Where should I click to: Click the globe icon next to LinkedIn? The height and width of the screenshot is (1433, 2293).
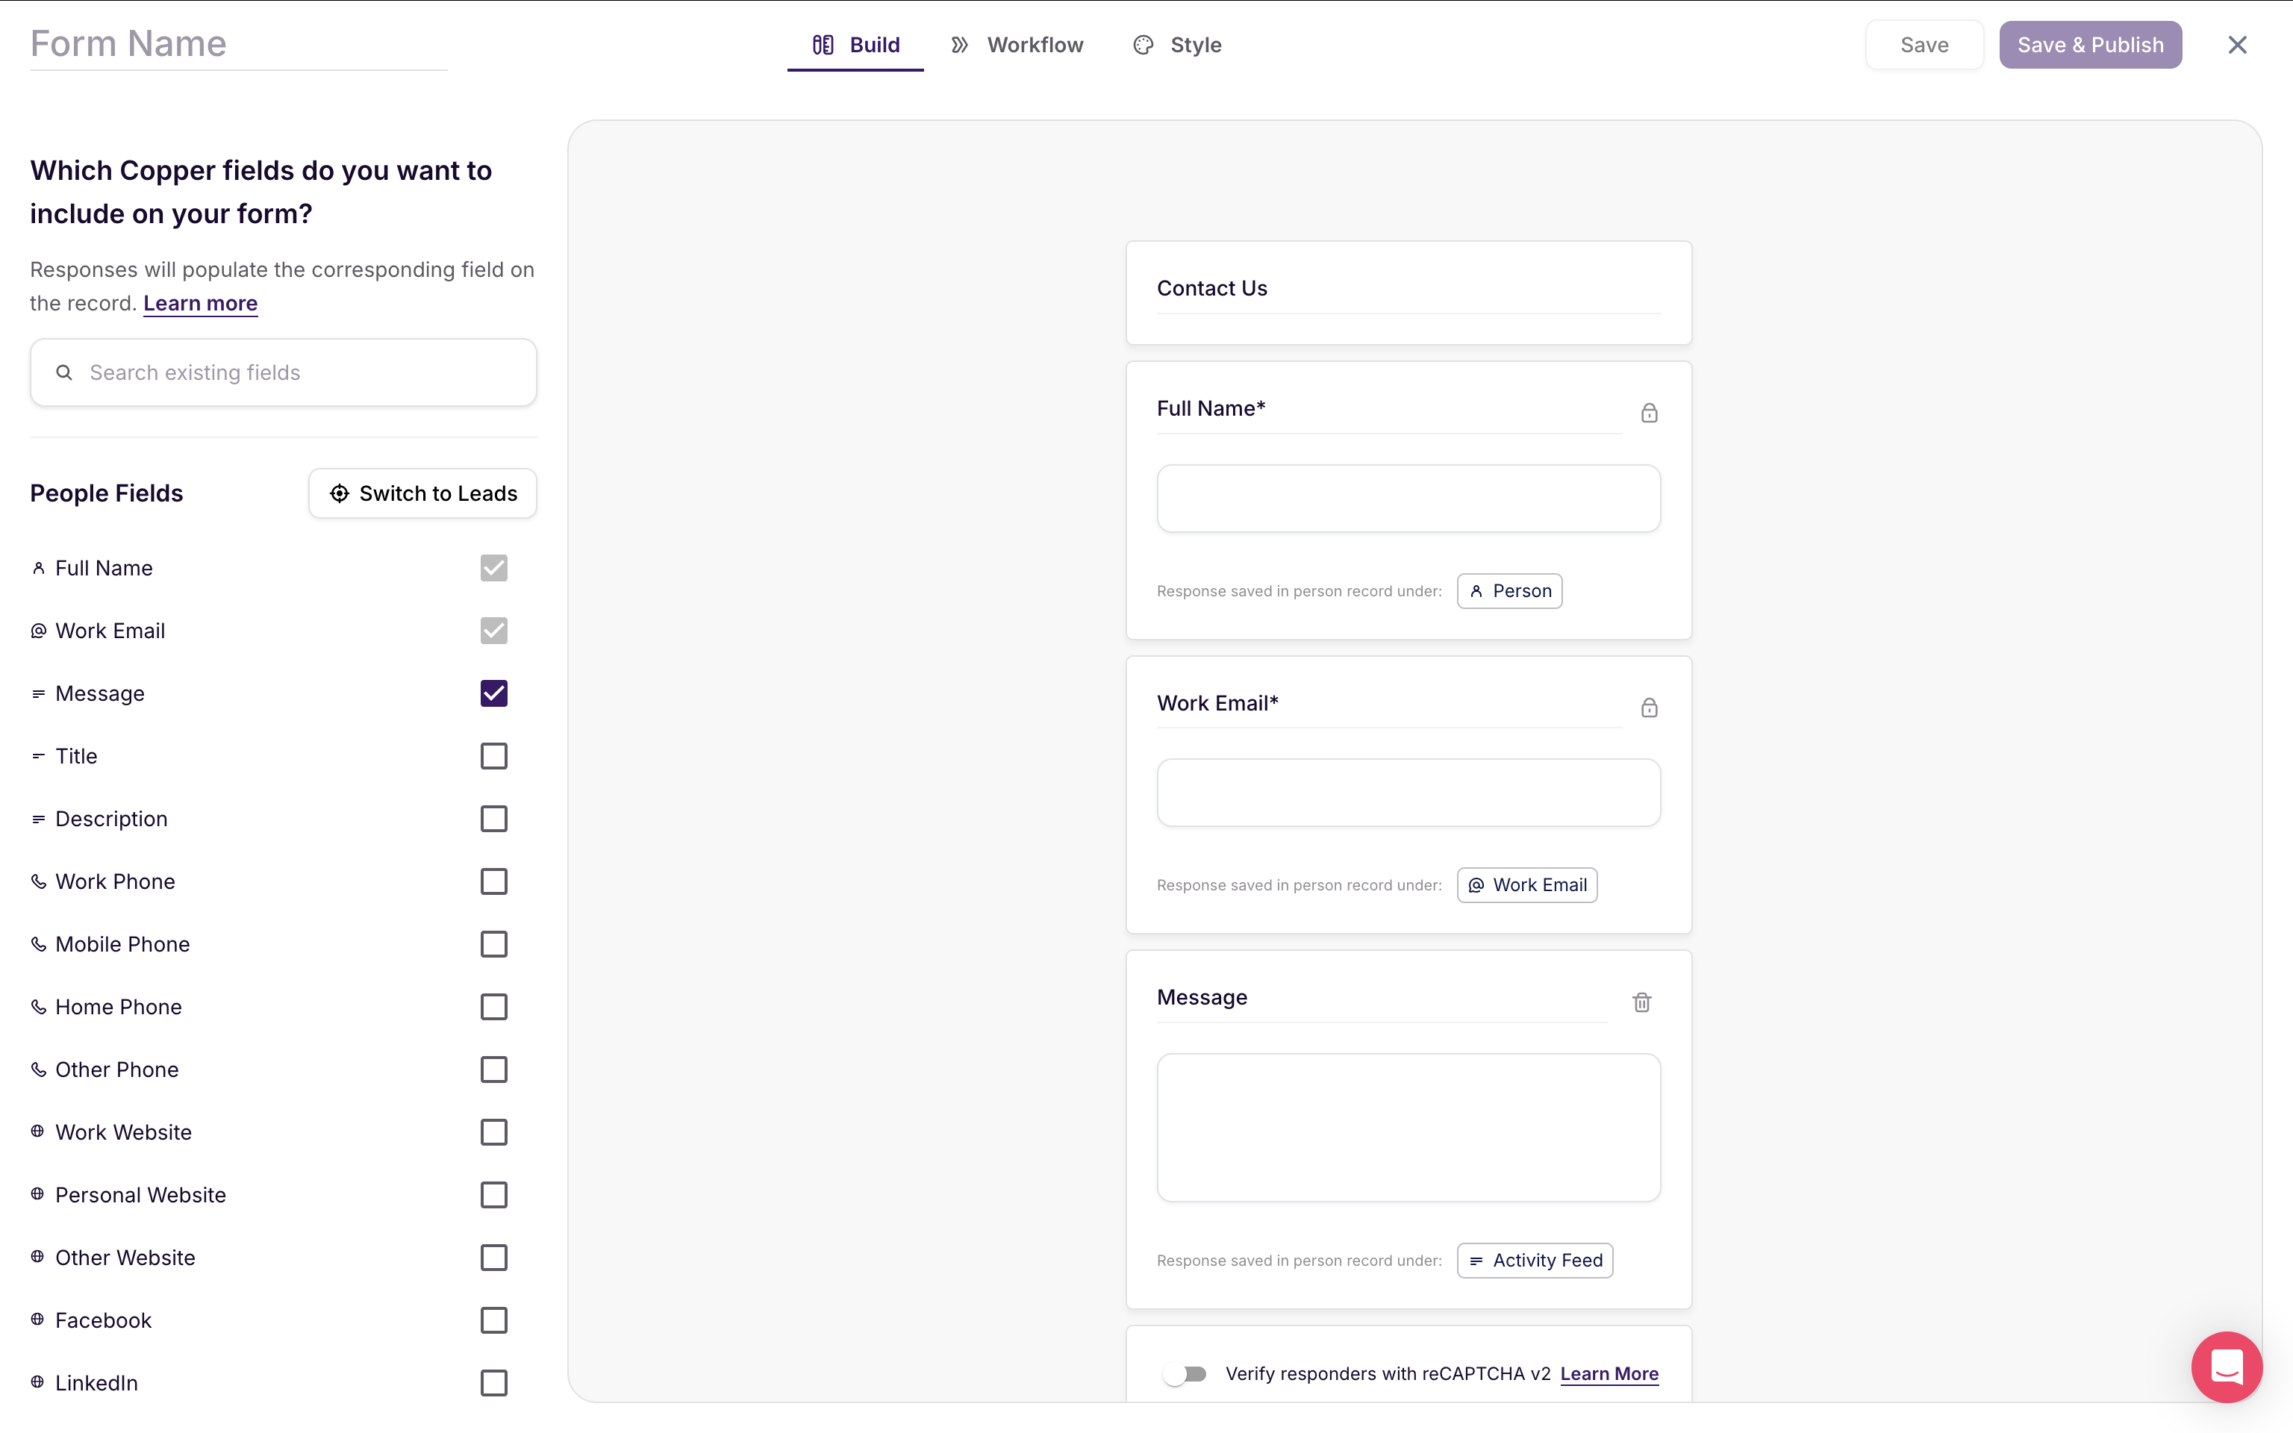(x=38, y=1381)
